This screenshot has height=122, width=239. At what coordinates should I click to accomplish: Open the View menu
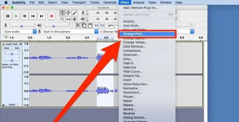[64, 2]
